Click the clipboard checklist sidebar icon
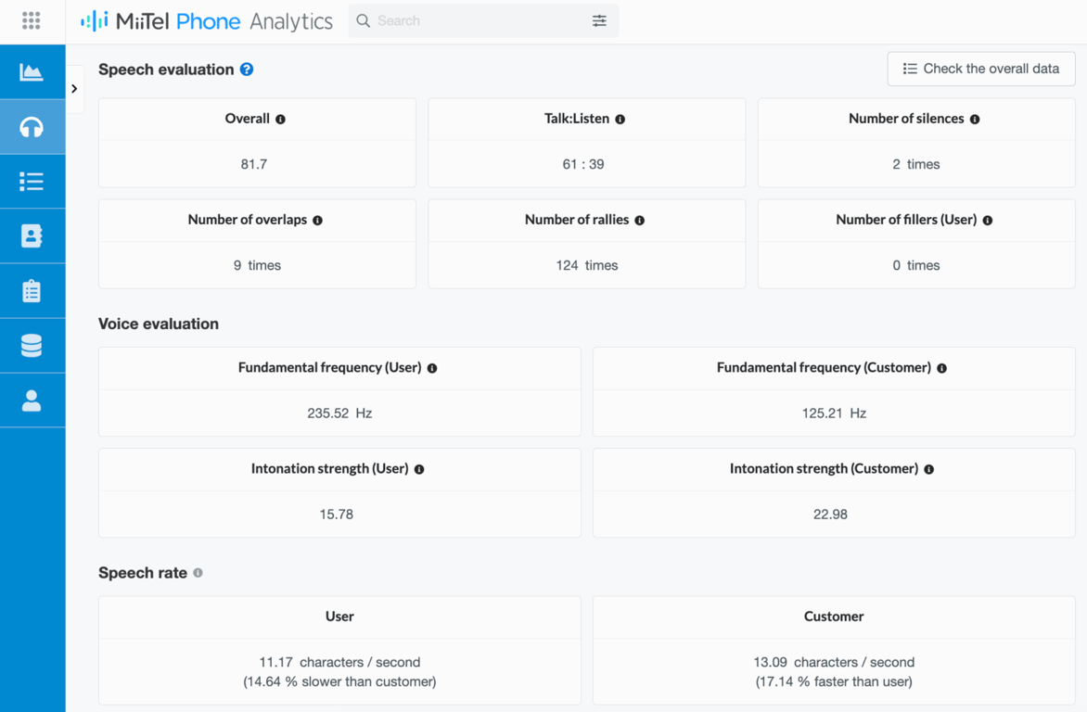Screen dimensions: 1087x712 [x=32, y=291]
